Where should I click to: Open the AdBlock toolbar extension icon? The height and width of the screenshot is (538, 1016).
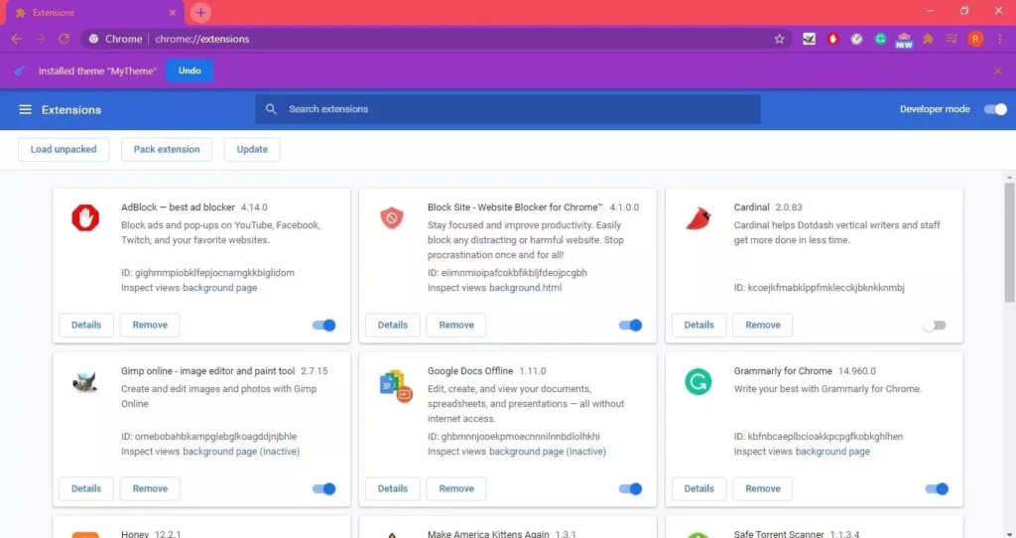(832, 39)
